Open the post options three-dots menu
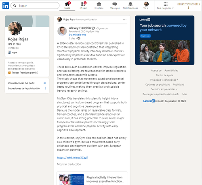The height and width of the screenshot is (185, 202). pyautogui.click(x=125, y=19)
